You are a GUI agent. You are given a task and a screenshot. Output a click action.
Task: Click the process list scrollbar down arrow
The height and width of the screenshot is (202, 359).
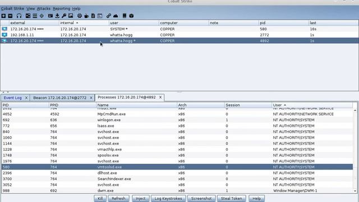pyautogui.click(x=355, y=191)
